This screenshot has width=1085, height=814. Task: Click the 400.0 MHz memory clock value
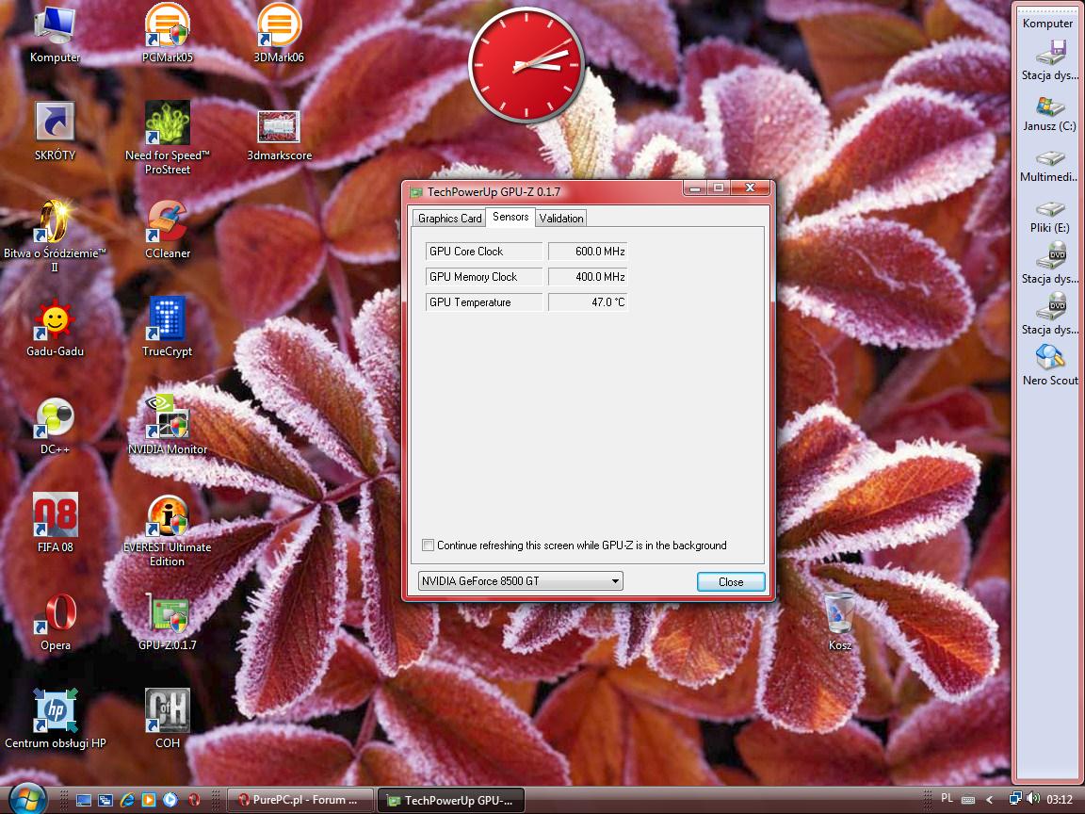coord(588,277)
